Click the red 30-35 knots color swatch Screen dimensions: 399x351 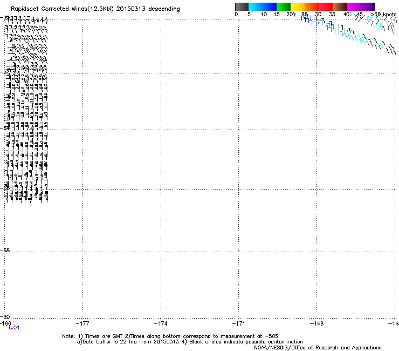pos(326,6)
